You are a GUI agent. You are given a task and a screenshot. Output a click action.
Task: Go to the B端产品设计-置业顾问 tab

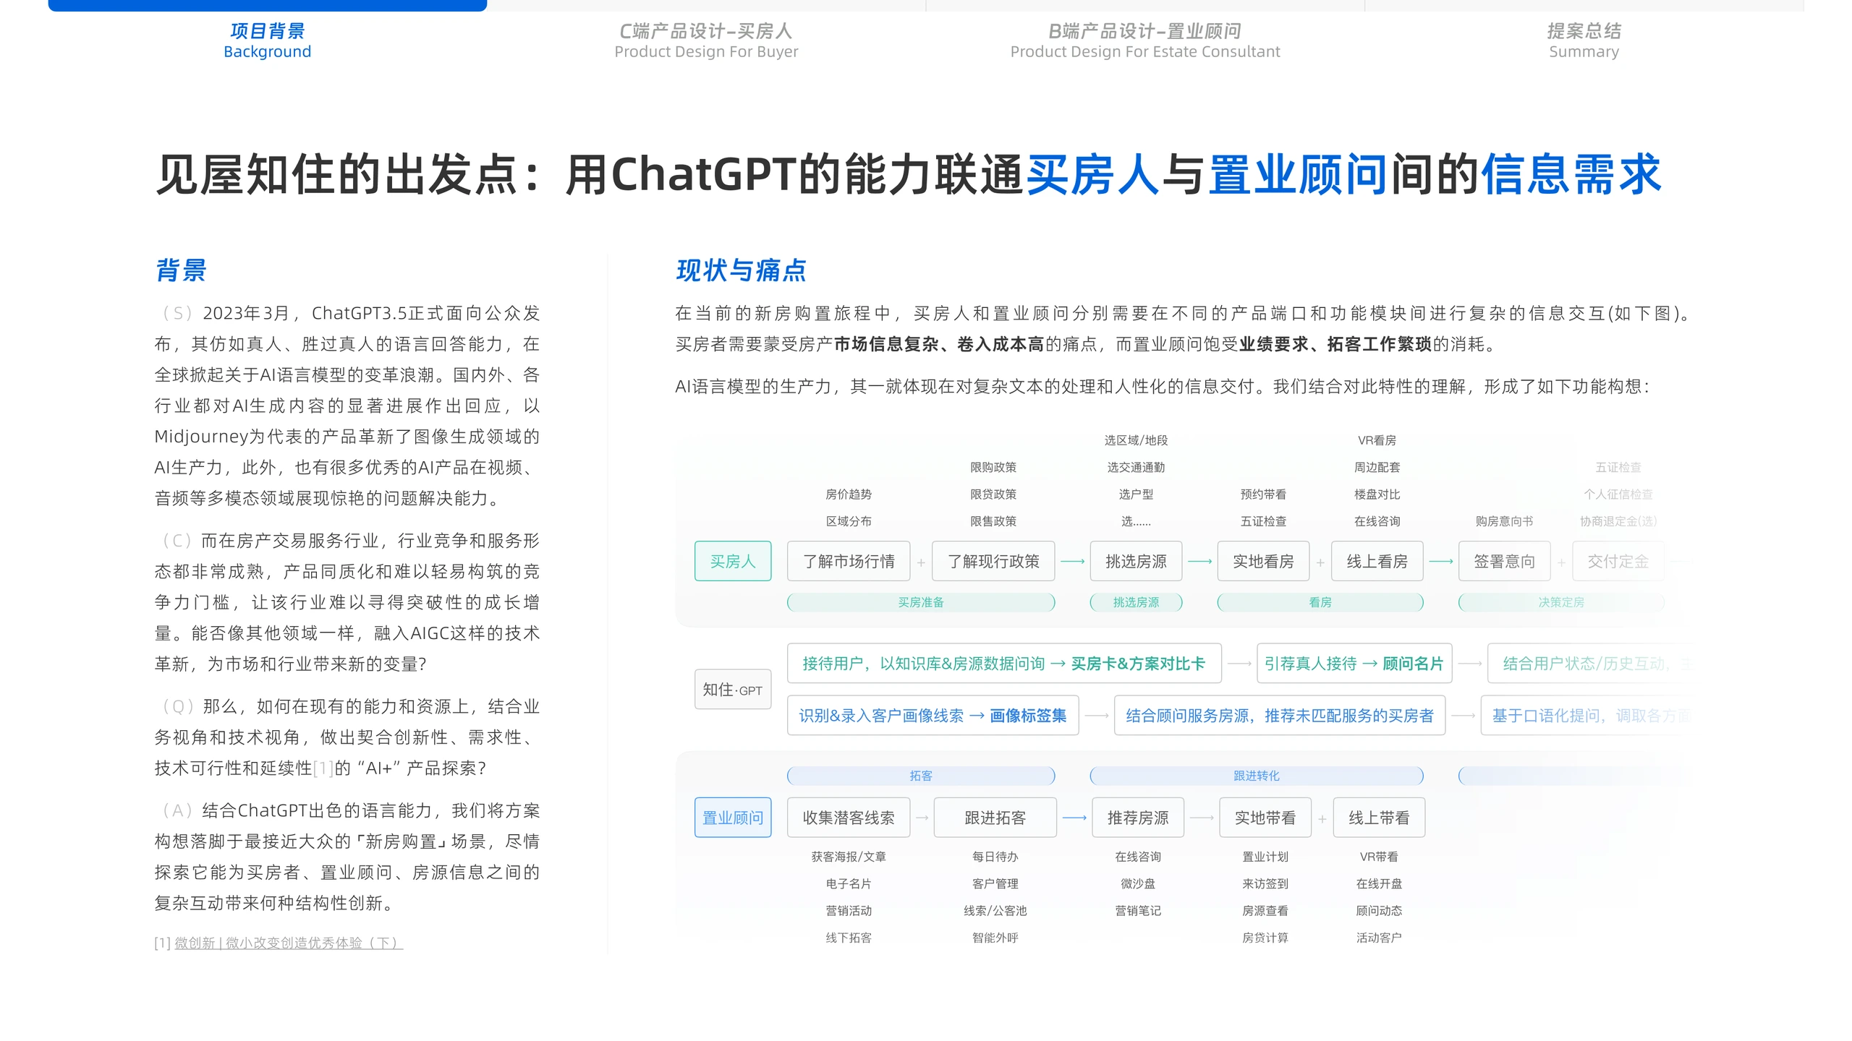(x=1144, y=40)
